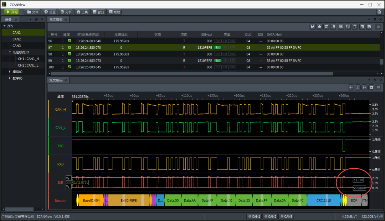Collapse the ZPS device tree node
Screen dimensions: 385x221
coord(4,26)
